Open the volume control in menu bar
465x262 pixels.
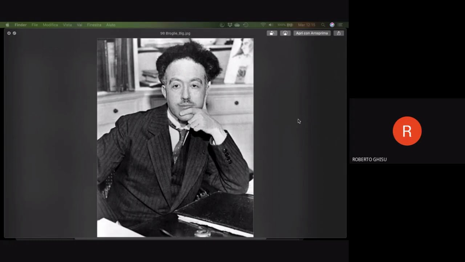pos(271,25)
